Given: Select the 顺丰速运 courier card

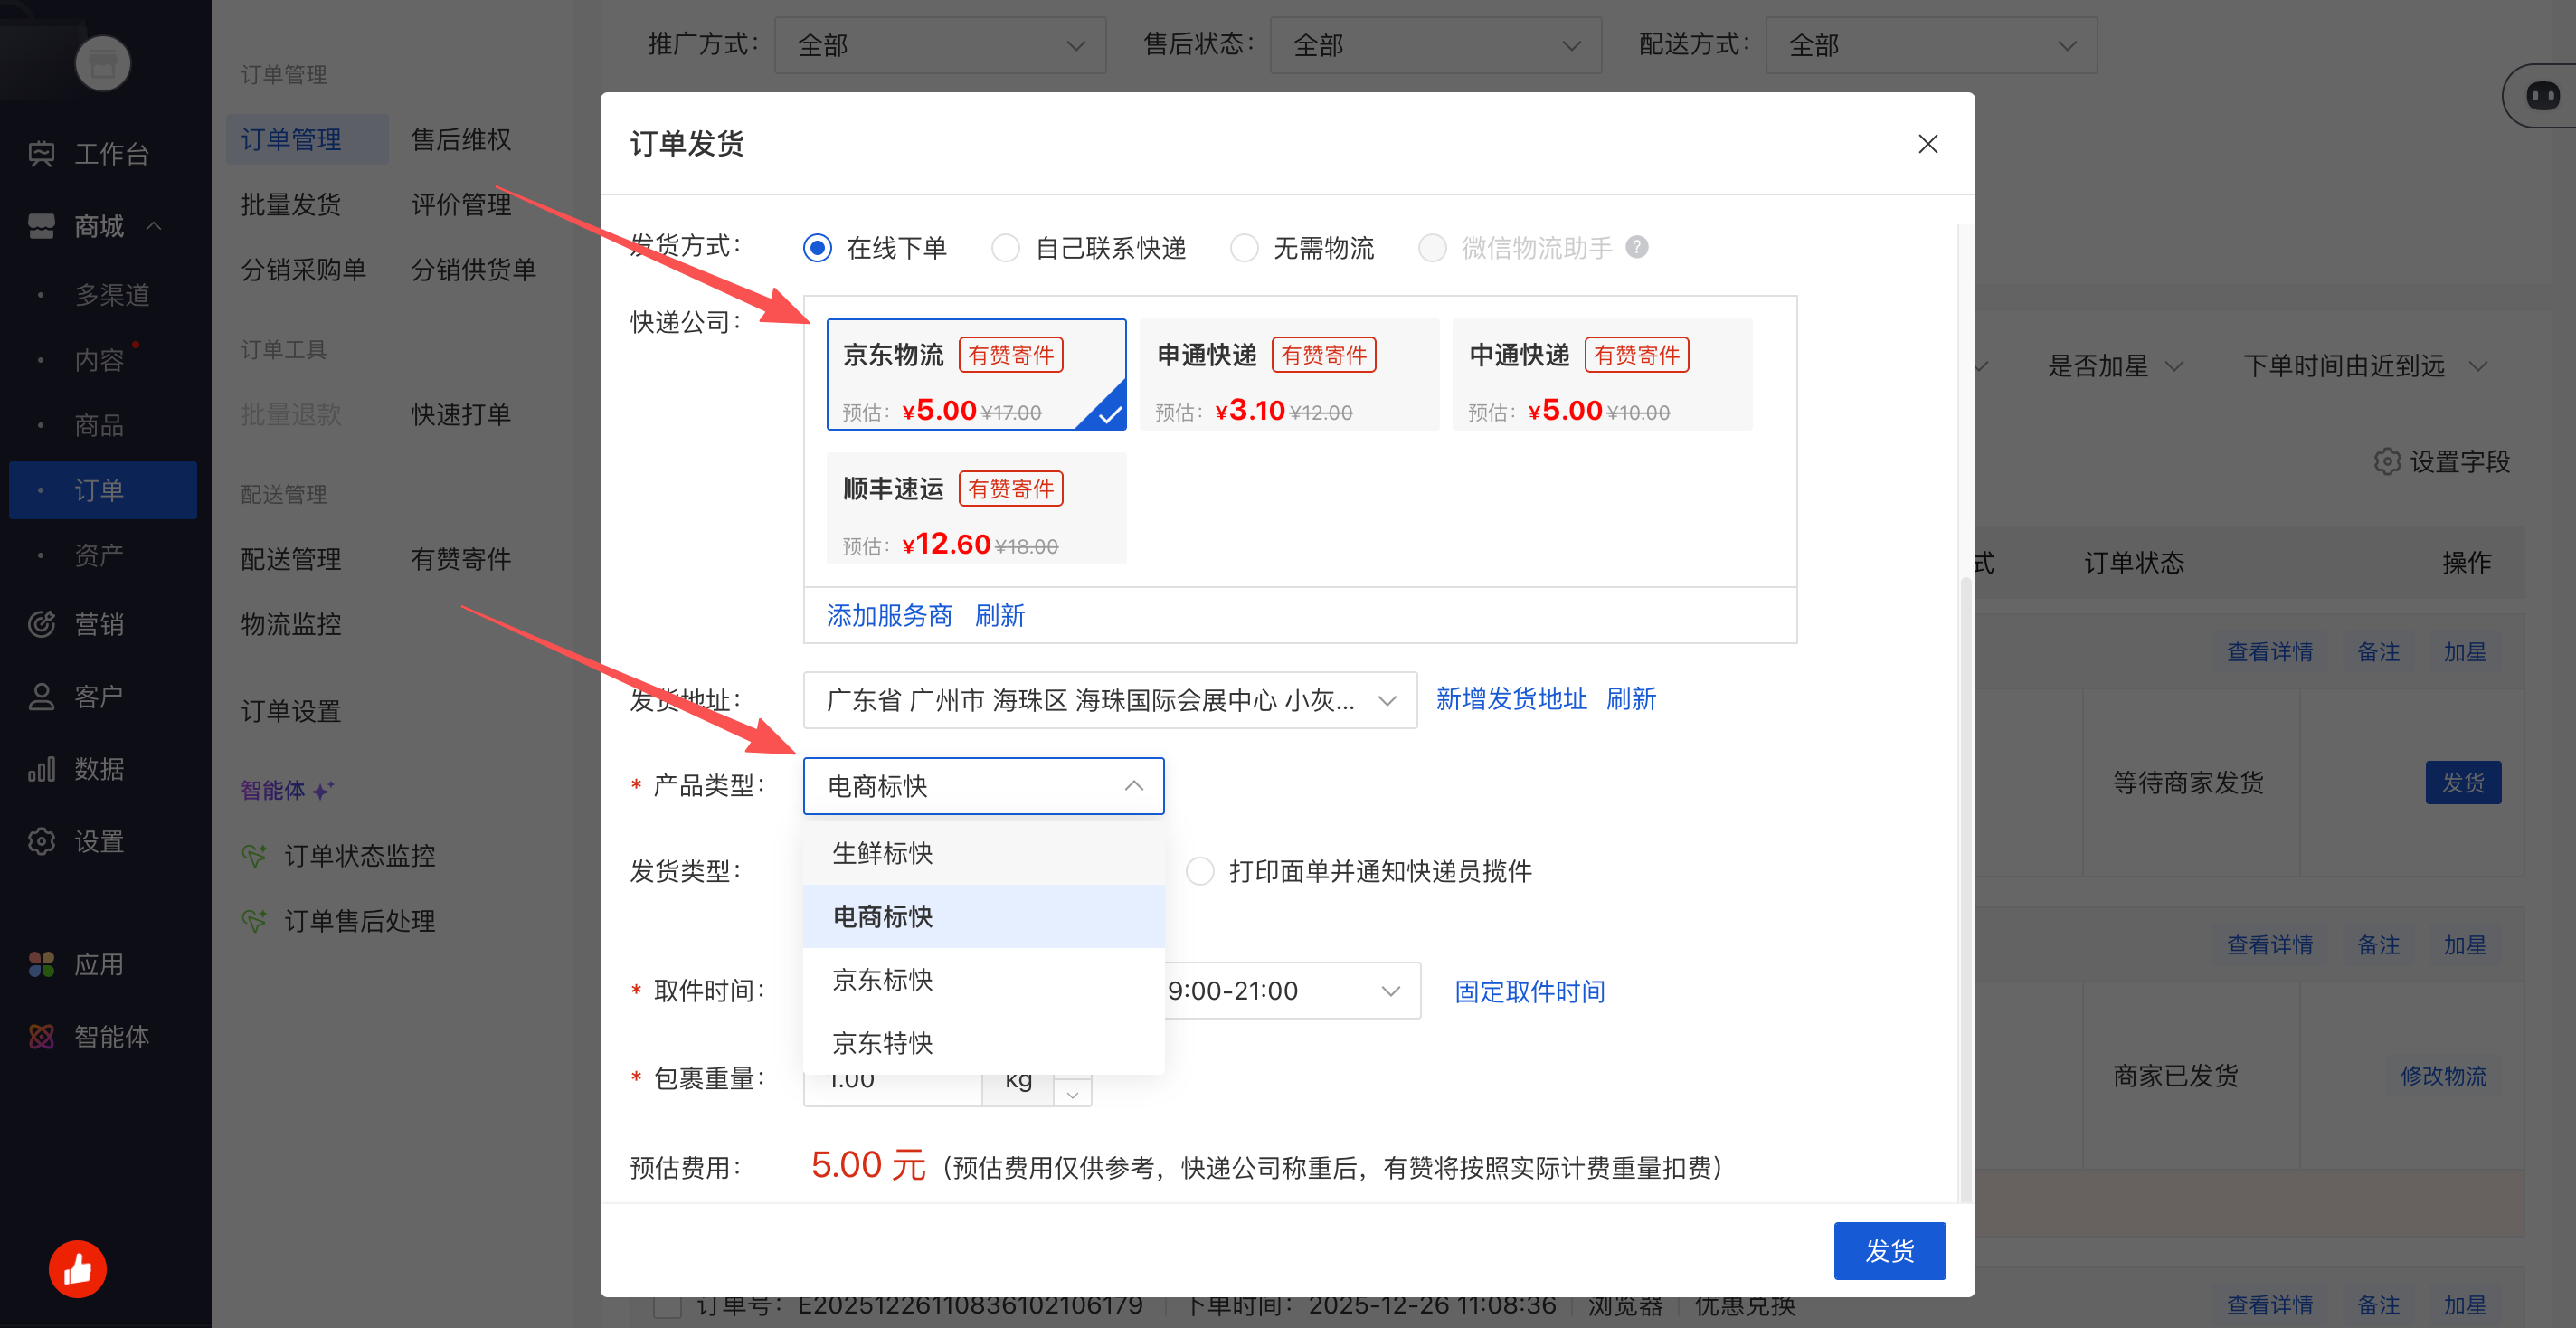Looking at the screenshot, I should click(976, 509).
